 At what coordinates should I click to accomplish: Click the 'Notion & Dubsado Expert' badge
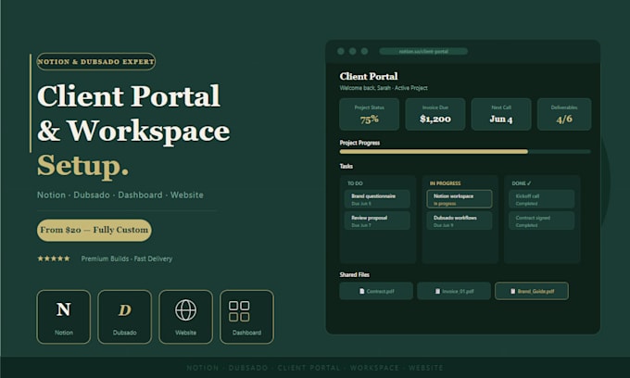95,61
